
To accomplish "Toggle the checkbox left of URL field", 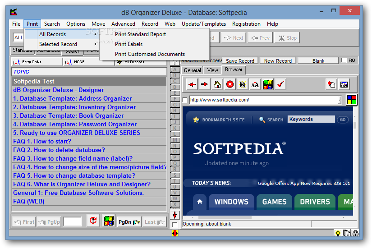I will pos(185,100).
